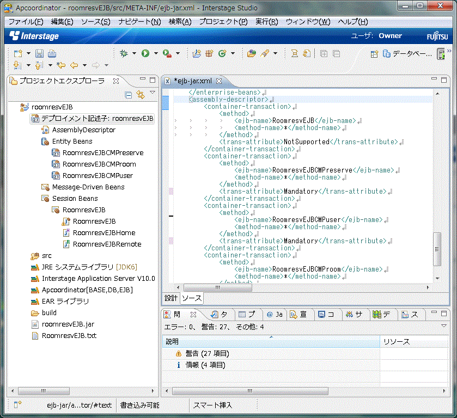Open the Run configurations dropdown arrow
457x418 pixels.
coord(156,53)
